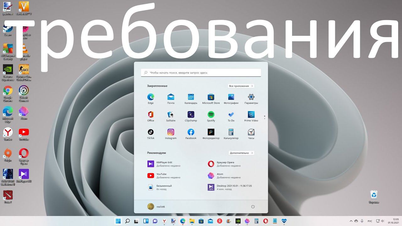This screenshot has height=226, width=402.
Task: Launch Clipchamp pinned app
Action: pos(191,116)
